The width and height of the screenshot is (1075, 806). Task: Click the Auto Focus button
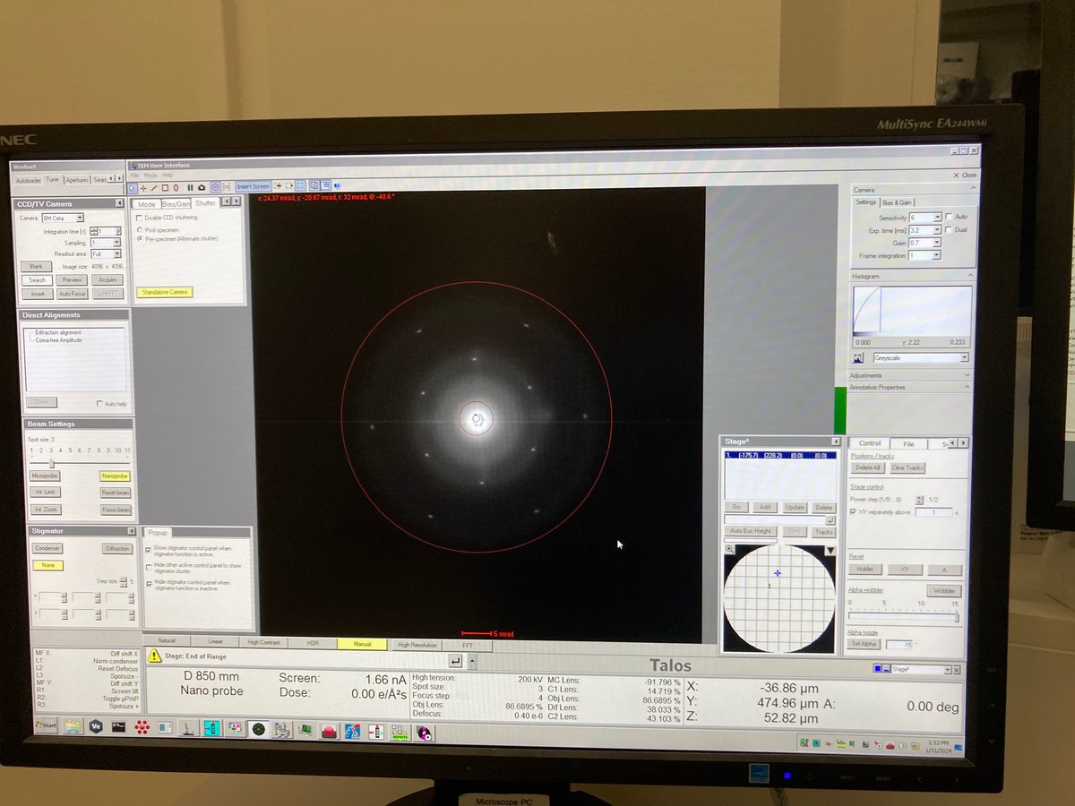click(73, 294)
